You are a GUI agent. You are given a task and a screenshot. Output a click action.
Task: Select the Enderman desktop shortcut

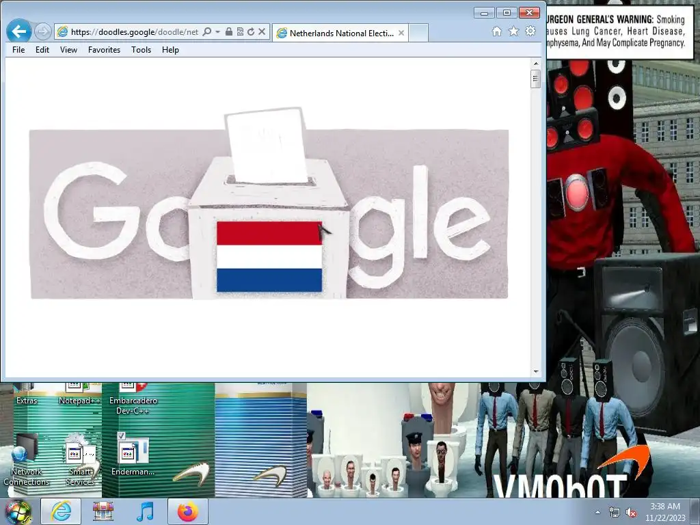pos(133,455)
